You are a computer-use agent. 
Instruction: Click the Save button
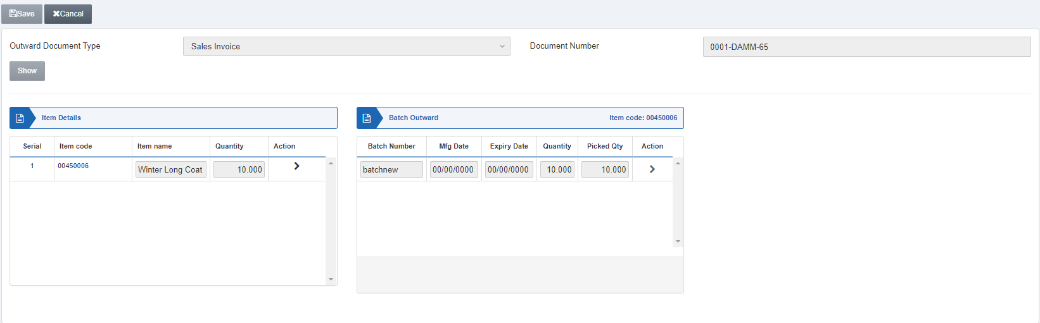point(22,14)
